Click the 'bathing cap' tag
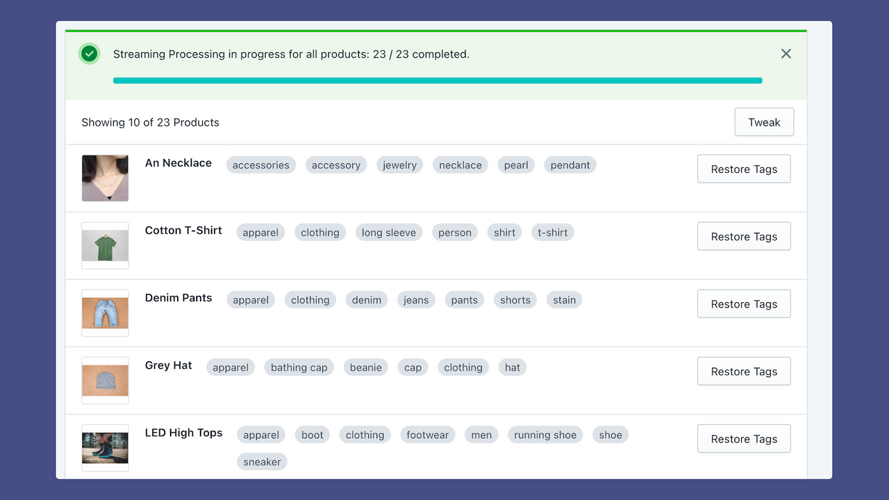Image resolution: width=889 pixels, height=500 pixels. [299, 367]
